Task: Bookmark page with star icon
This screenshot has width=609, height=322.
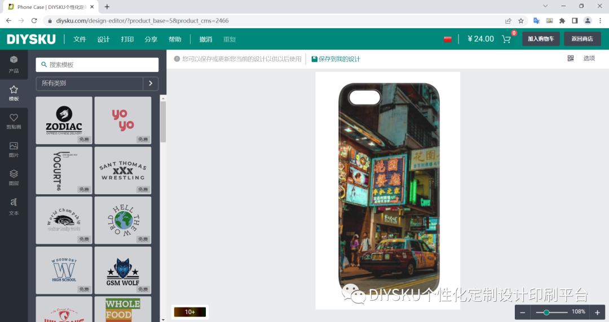Action: [521, 21]
